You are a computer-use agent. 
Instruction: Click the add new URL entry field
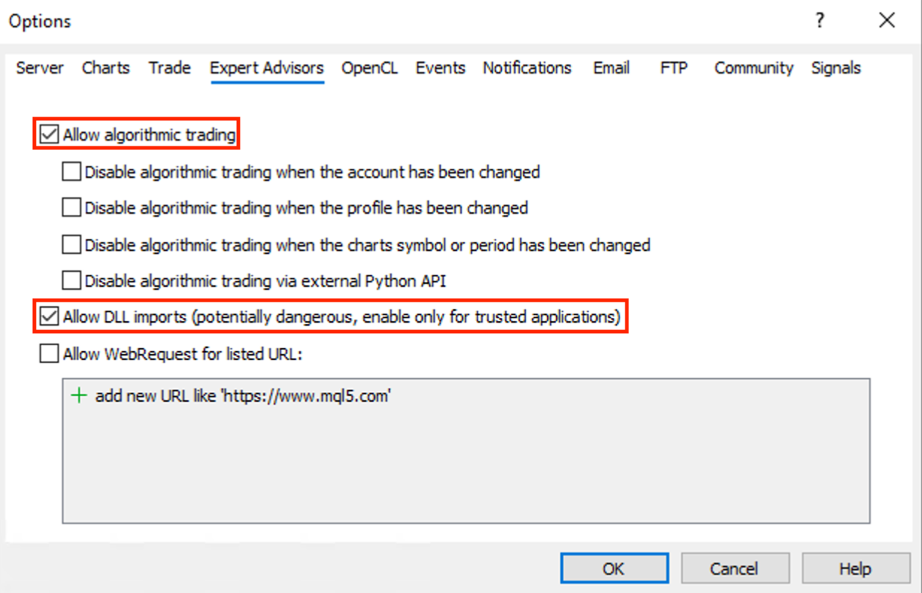[465, 396]
